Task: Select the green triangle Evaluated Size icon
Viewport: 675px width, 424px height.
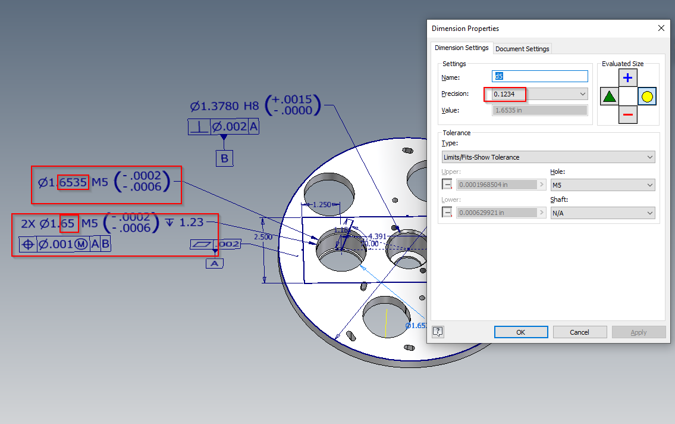Action: 609,96
